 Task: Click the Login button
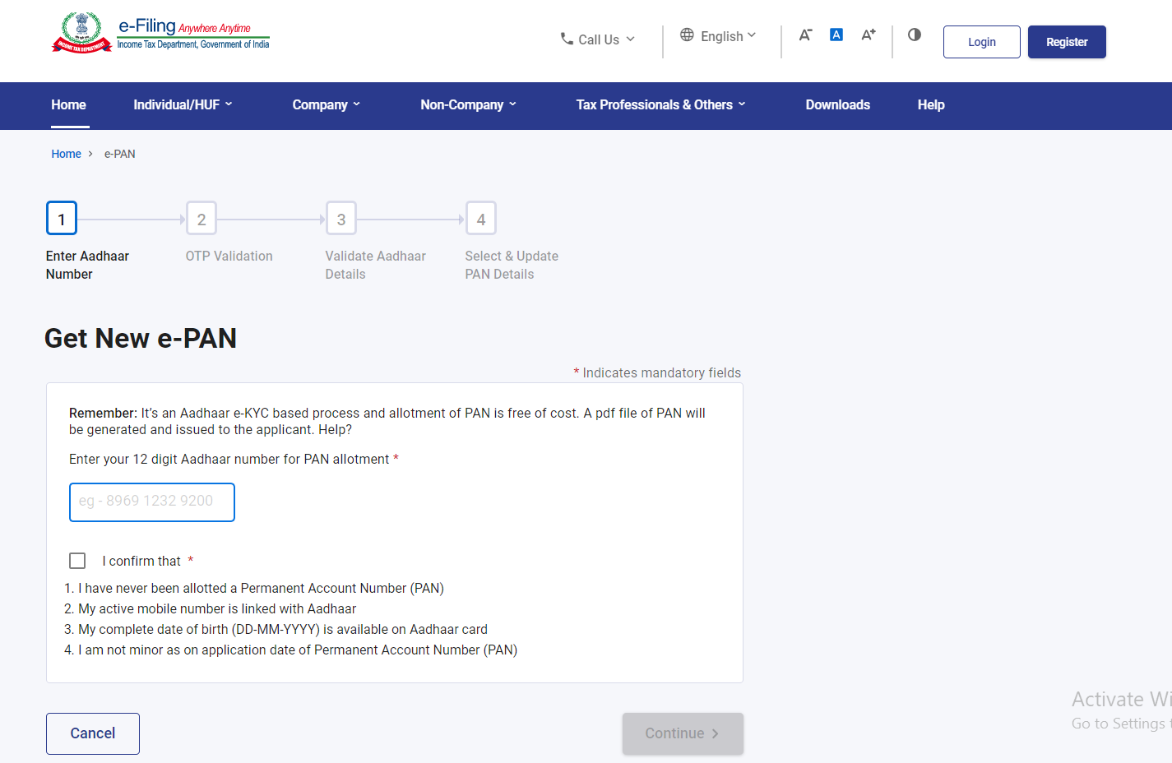[982, 42]
